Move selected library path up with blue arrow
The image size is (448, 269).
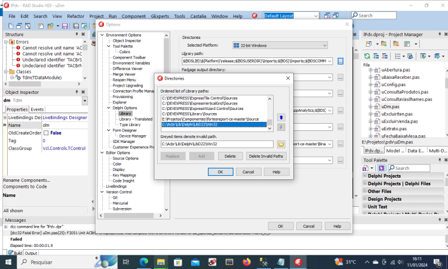[281, 117]
